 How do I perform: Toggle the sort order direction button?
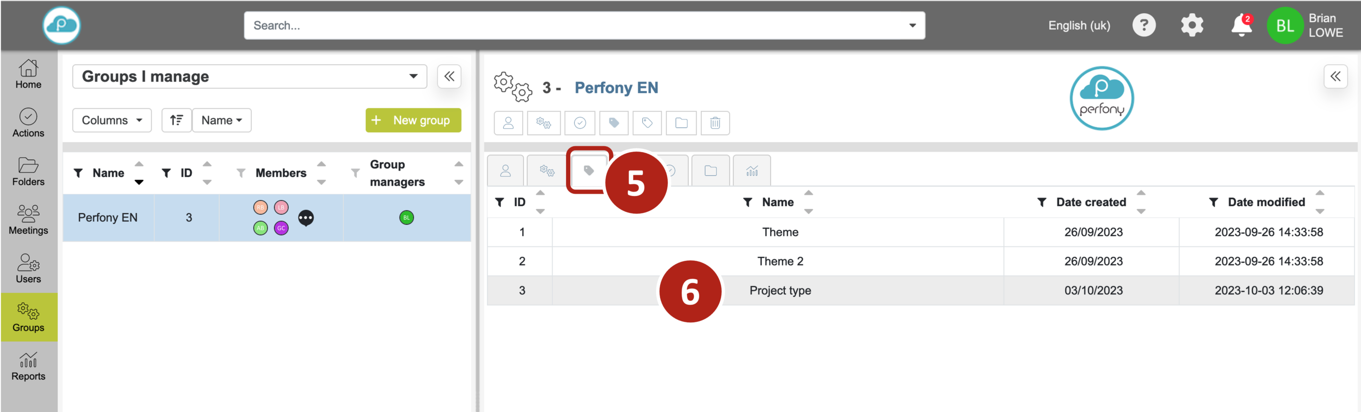[176, 120]
